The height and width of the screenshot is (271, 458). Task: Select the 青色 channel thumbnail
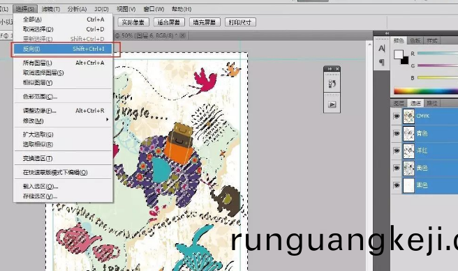pos(408,134)
